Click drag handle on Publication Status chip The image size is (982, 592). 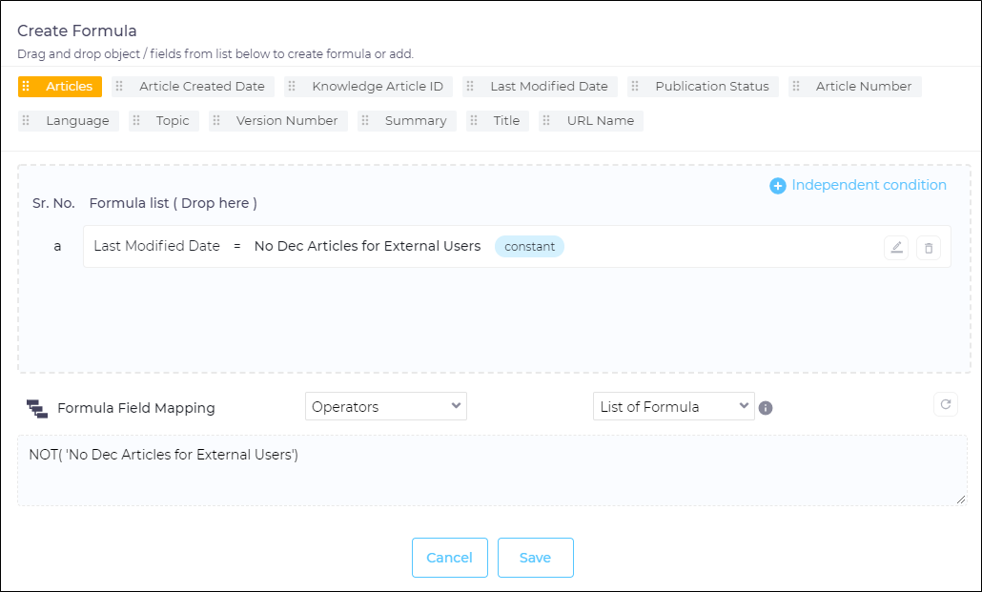pyautogui.click(x=636, y=87)
